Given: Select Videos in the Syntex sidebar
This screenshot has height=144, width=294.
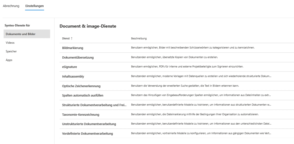Looking at the screenshot, I should (x=10, y=43).
